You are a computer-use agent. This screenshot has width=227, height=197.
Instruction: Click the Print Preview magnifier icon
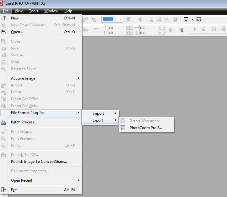coord(4,138)
